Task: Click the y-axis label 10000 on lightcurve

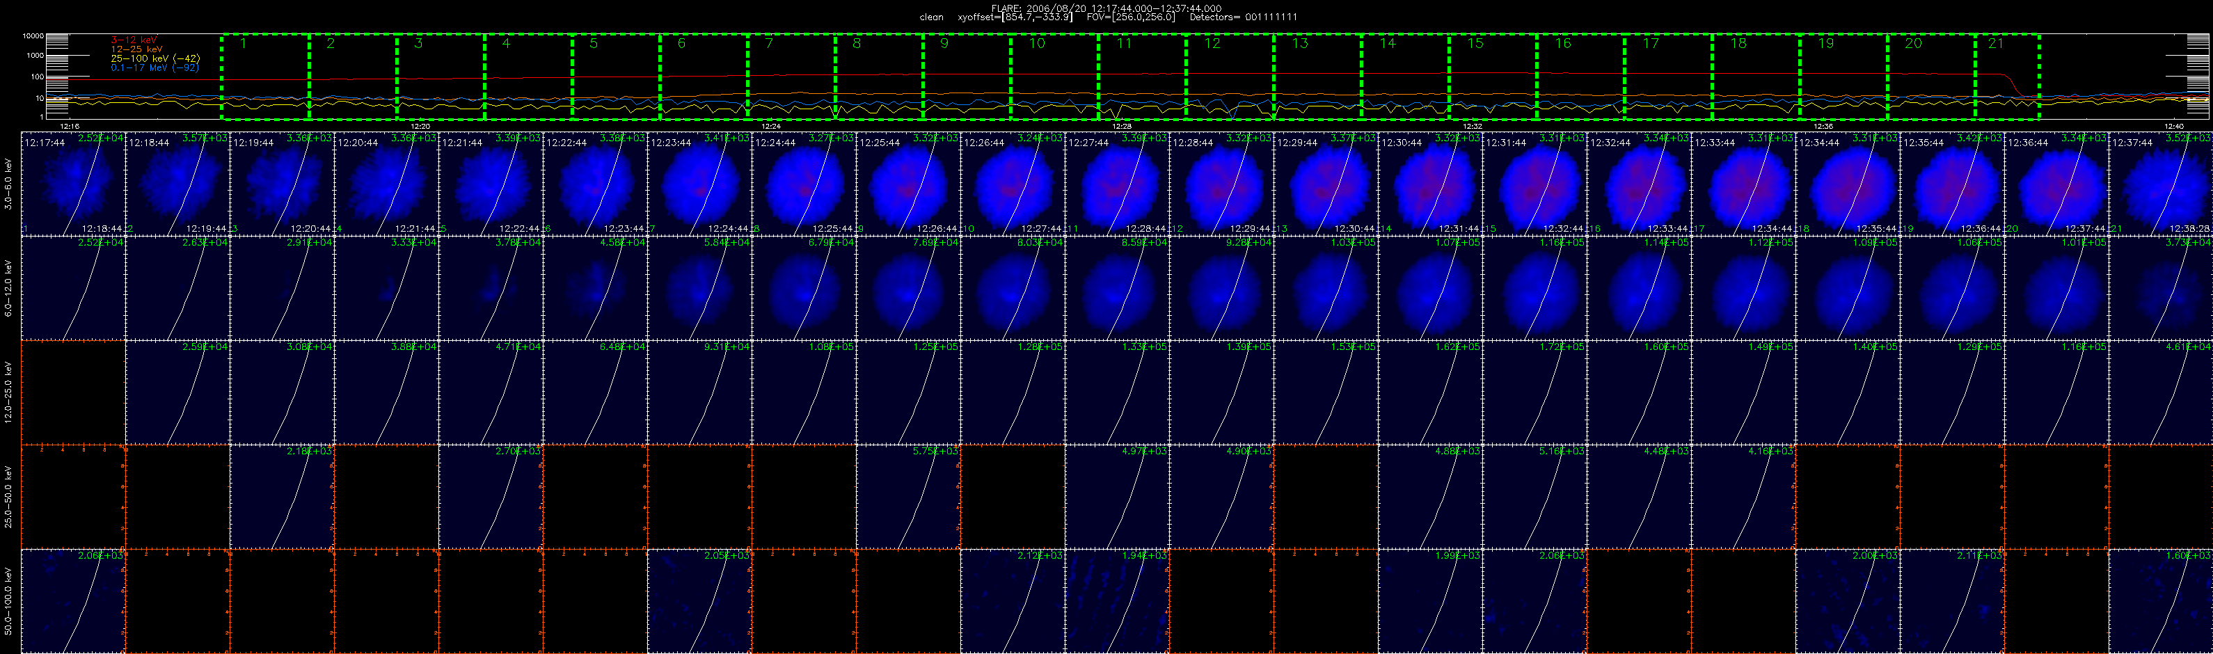Action: (33, 37)
